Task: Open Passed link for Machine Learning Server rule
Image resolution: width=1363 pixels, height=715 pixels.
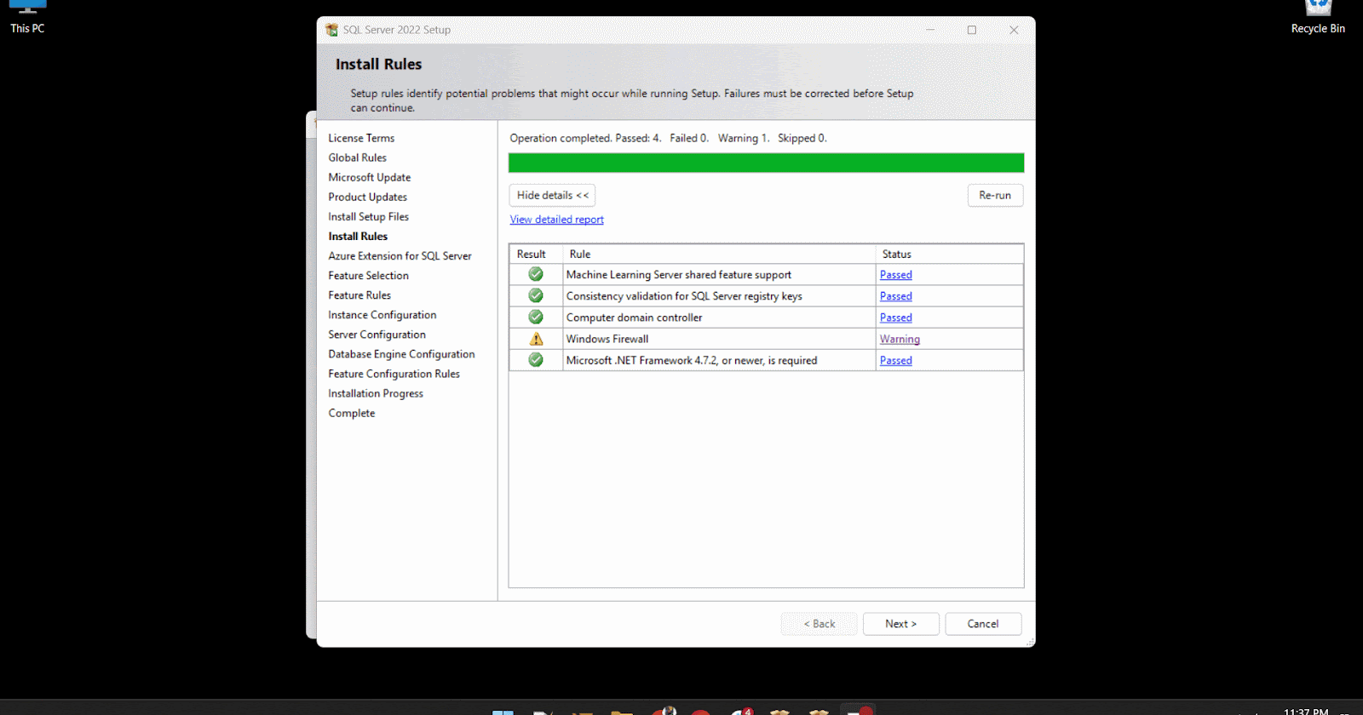Action: (895, 275)
